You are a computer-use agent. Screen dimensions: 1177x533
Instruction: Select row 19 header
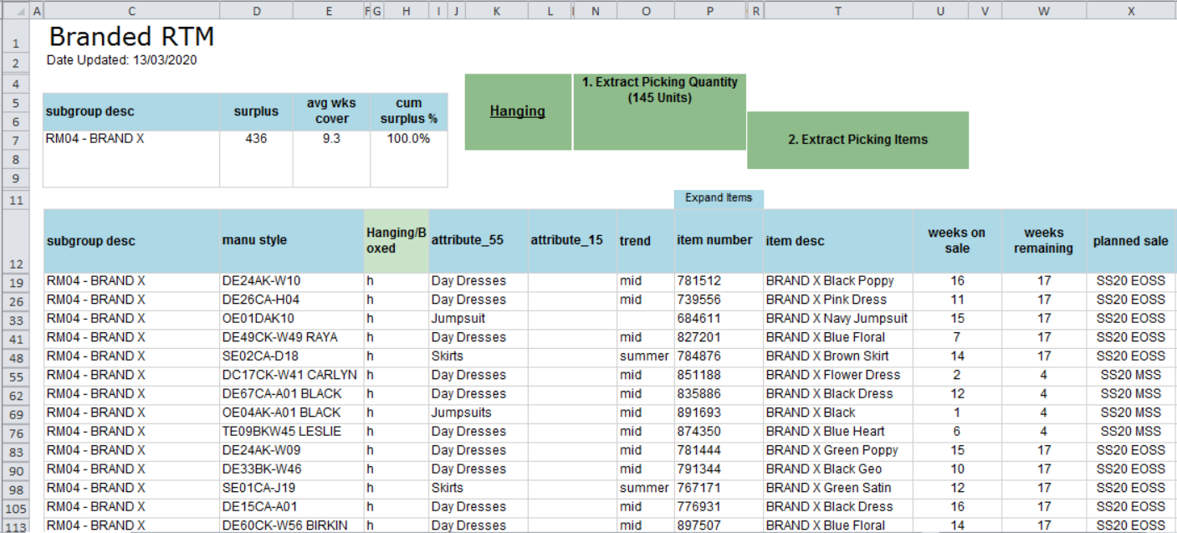pyautogui.click(x=15, y=281)
